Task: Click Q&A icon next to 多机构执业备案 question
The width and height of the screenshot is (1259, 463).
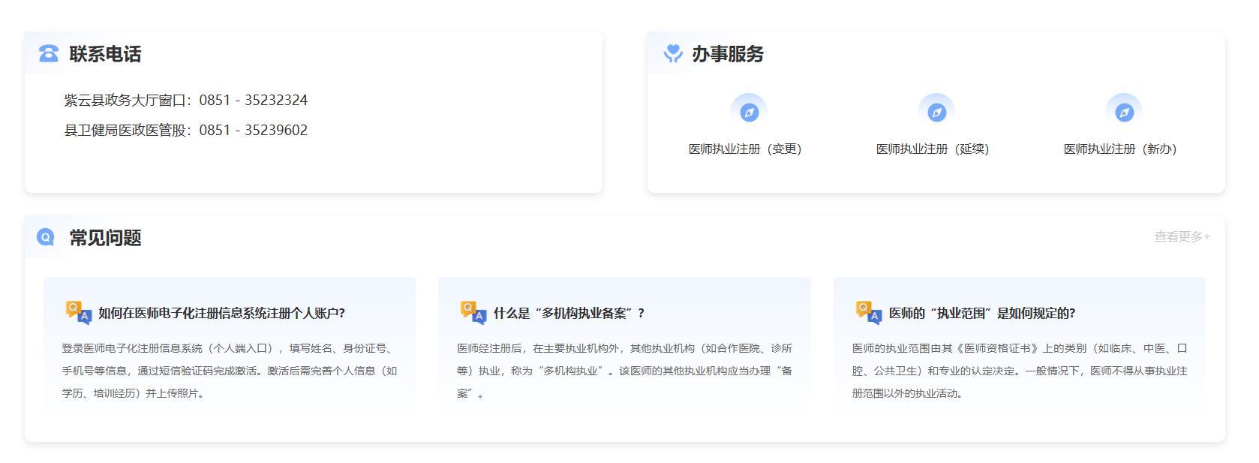Action: [x=473, y=313]
